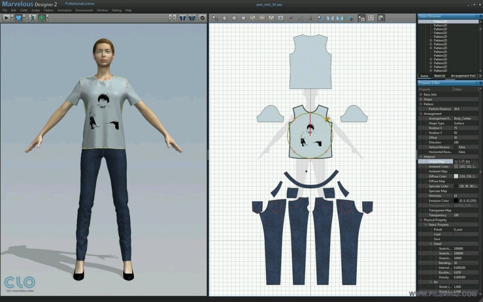This screenshot has height=302, width=483.
Task: Click the internal diamond shape tool icon
Action: tap(281, 18)
